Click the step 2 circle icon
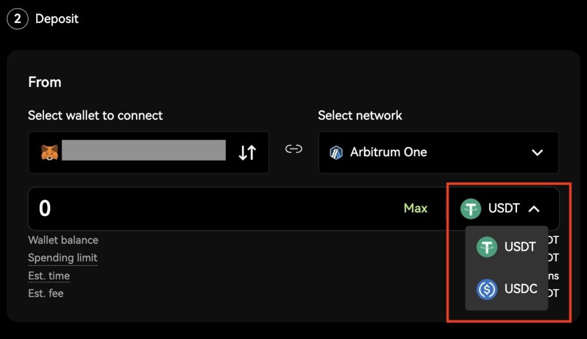 17,19
